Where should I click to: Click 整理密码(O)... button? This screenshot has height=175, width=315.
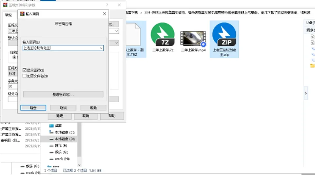[x=63, y=94]
